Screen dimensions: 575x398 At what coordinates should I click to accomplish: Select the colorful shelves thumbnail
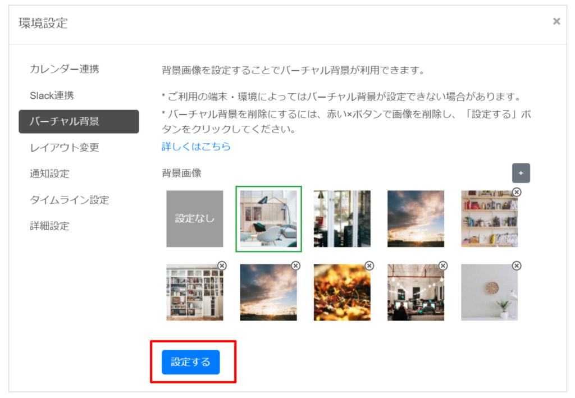click(x=490, y=219)
